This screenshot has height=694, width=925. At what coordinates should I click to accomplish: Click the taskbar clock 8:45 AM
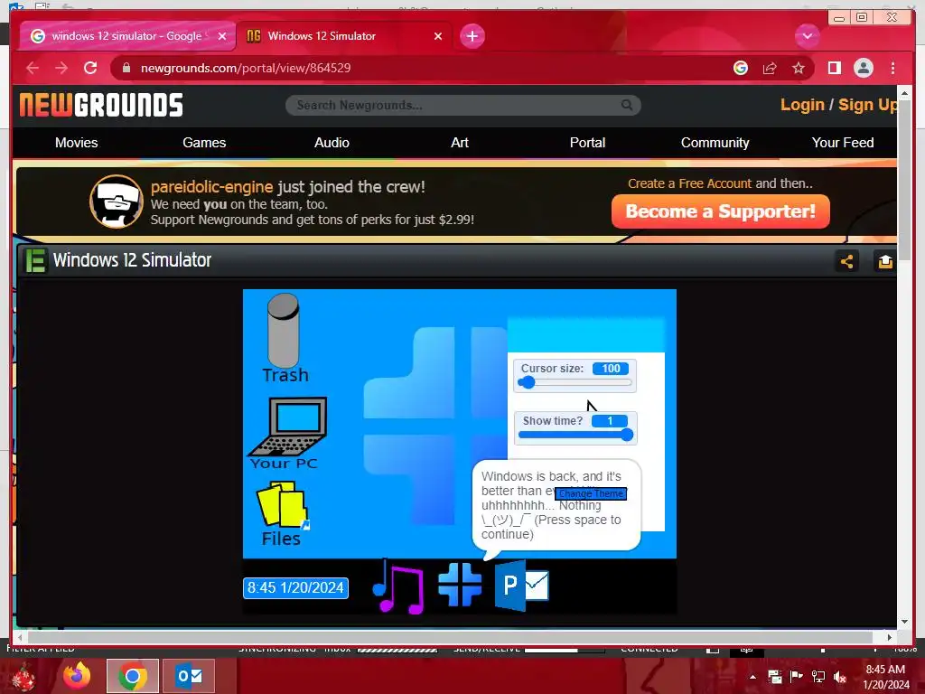(885, 676)
